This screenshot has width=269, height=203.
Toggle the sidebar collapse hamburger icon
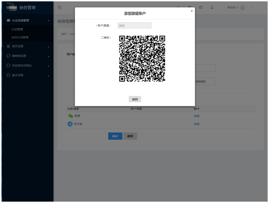pyautogui.click(x=60, y=7)
